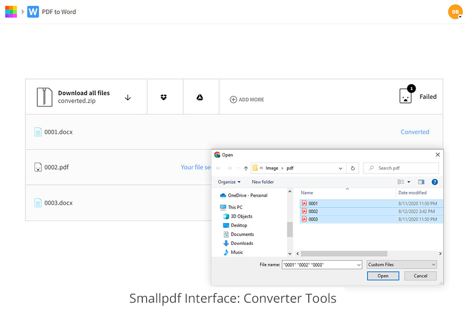Screen dimensions: 466x311
Task: Select This PC in the navigation pane
Action: (231, 207)
